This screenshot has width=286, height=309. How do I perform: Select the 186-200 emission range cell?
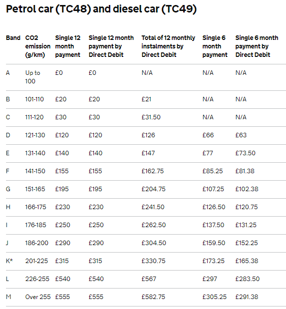[x=36, y=243]
